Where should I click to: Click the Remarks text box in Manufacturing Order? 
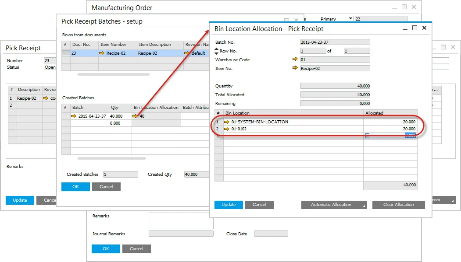(181, 221)
